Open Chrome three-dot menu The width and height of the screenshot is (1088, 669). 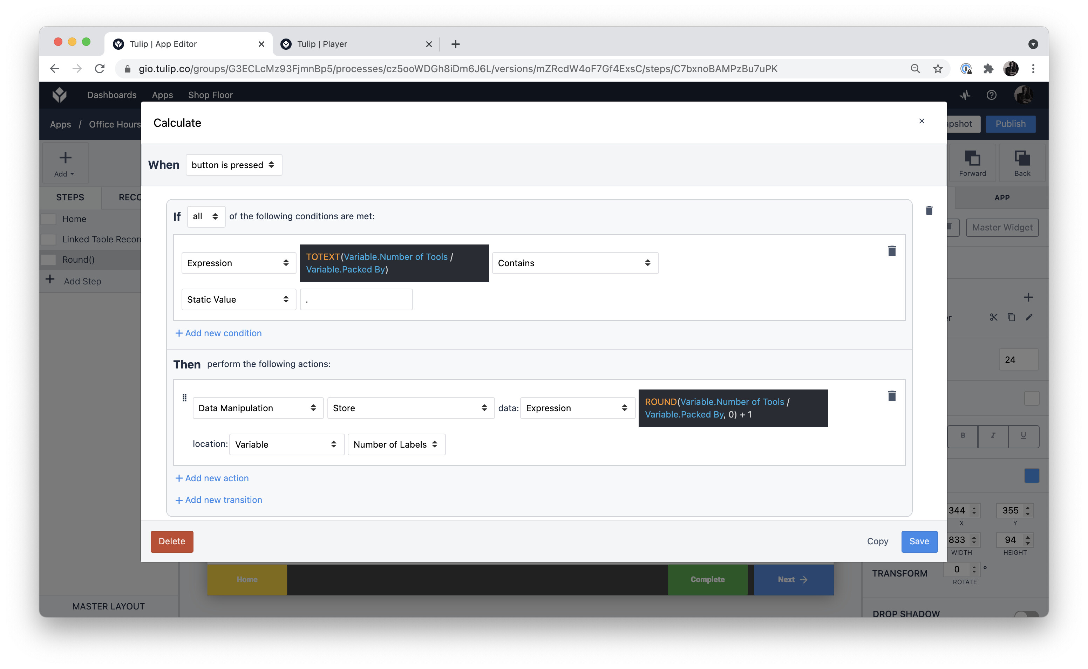click(1033, 69)
